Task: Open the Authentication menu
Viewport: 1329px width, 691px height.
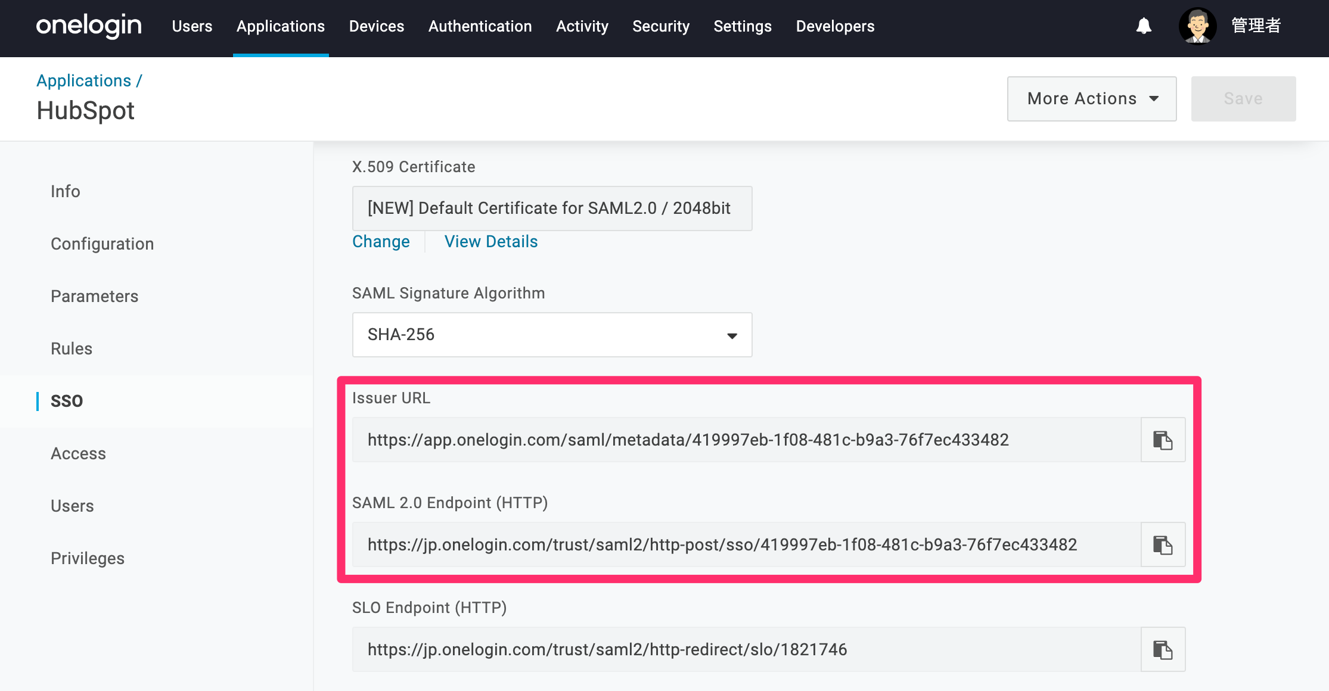Action: pyautogui.click(x=480, y=26)
